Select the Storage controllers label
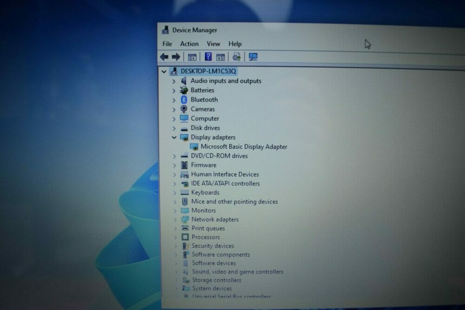The width and height of the screenshot is (465, 310). coord(217,280)
